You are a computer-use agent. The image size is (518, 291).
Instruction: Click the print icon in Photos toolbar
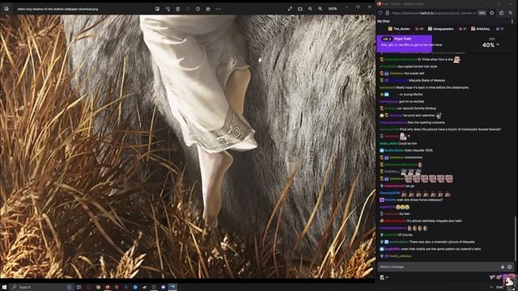click(208, 9)
